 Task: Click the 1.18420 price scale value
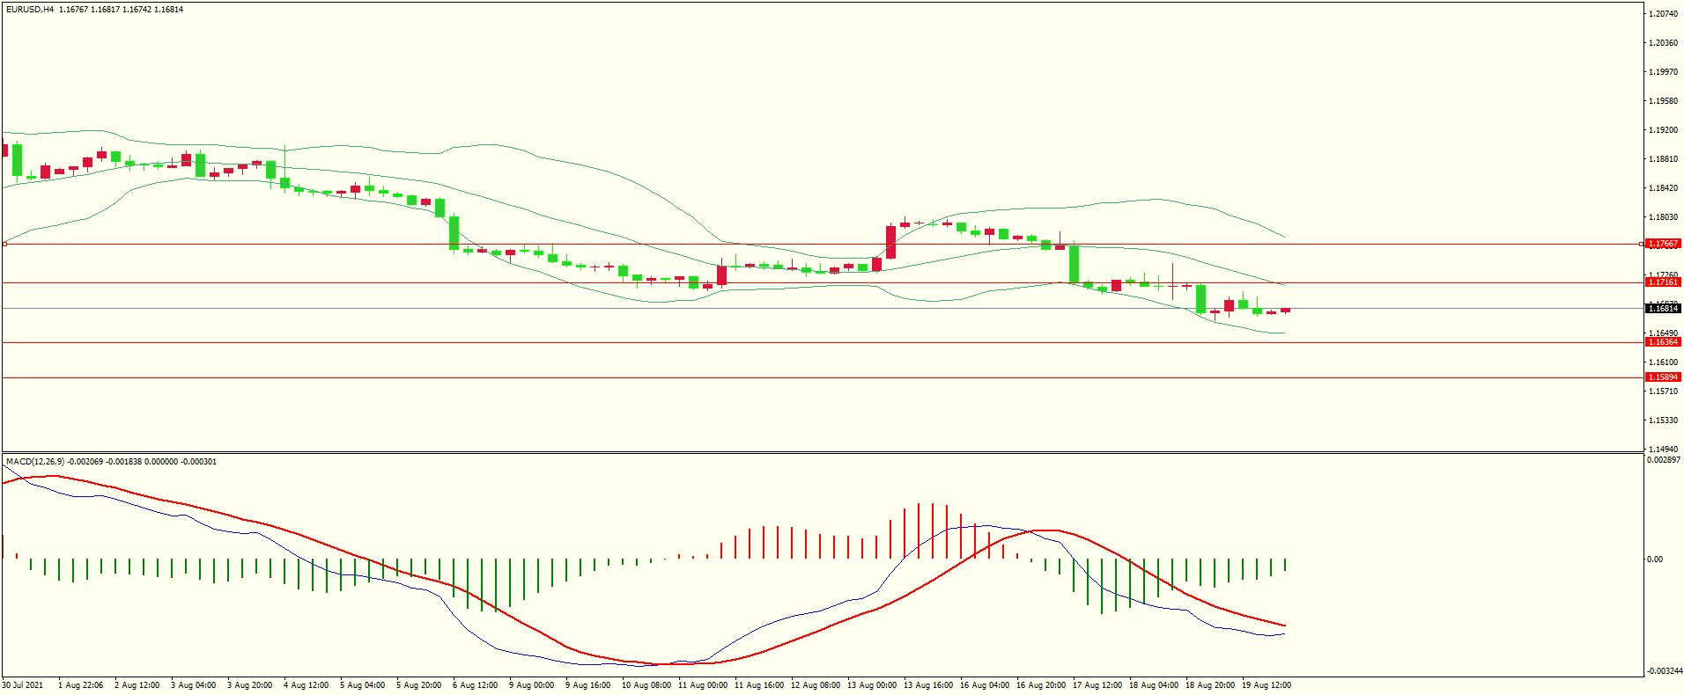(x=1663, y=188)
